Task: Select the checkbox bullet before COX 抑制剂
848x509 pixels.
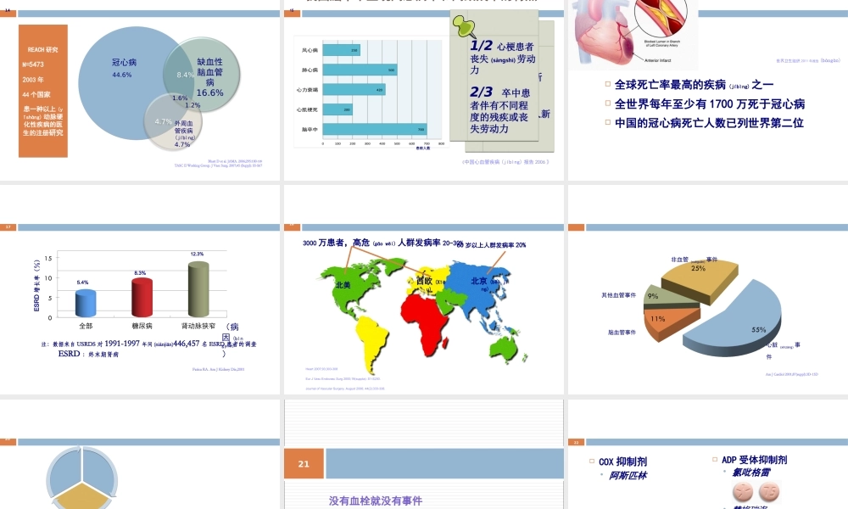Action: 589,461
